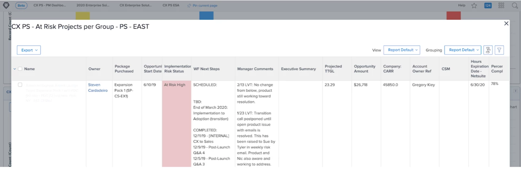The width and height of the screenshot is (521, 169).
Task: Click the 45850.0 CARR value
Action: tap(391, 85)
